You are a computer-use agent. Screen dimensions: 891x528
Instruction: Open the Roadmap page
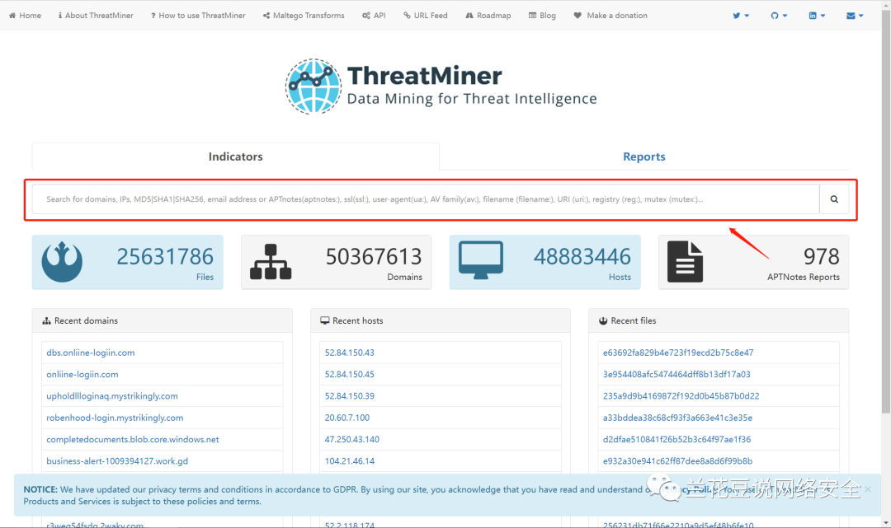(x=488, y=16)
